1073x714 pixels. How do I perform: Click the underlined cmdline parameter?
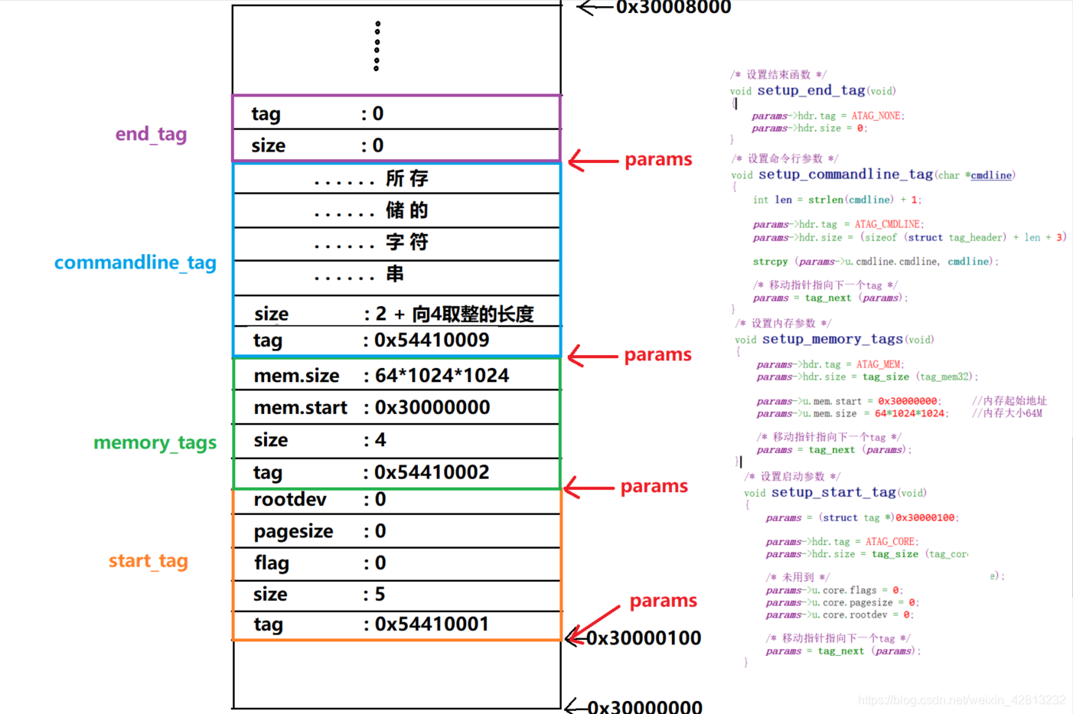coord(990,175)
